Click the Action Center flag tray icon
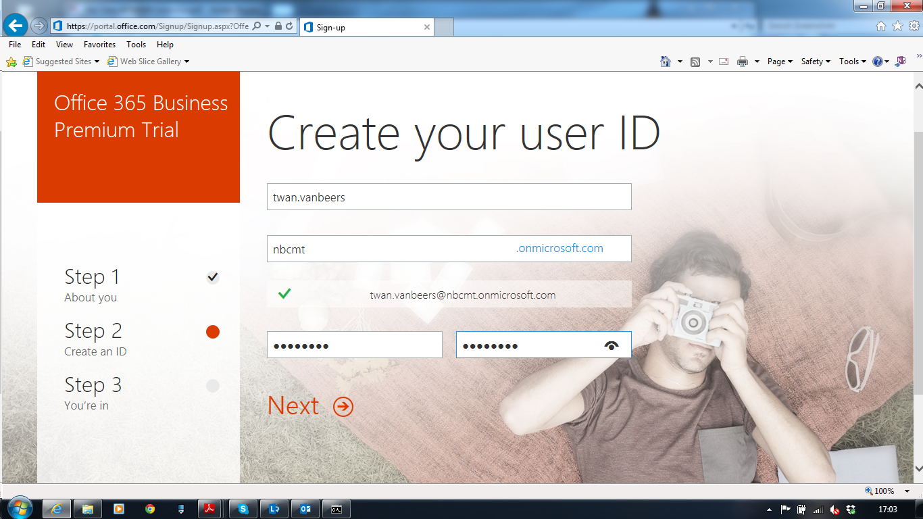923x519 pixels. click(x=786, y=510)
